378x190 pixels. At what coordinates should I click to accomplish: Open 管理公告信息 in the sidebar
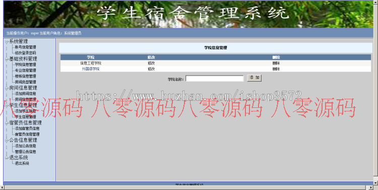(x=25, y=152)
